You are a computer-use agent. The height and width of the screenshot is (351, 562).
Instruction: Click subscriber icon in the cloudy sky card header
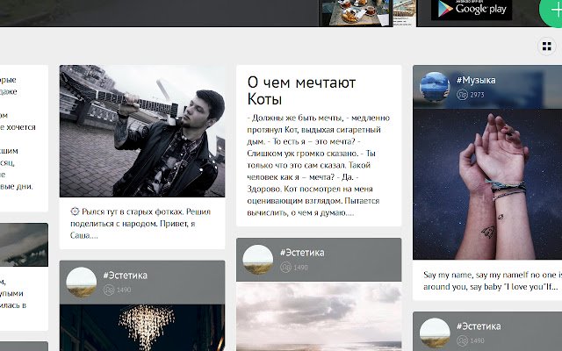point(285,267)
